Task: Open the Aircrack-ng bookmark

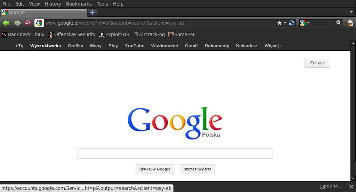Action: (149, 34)
